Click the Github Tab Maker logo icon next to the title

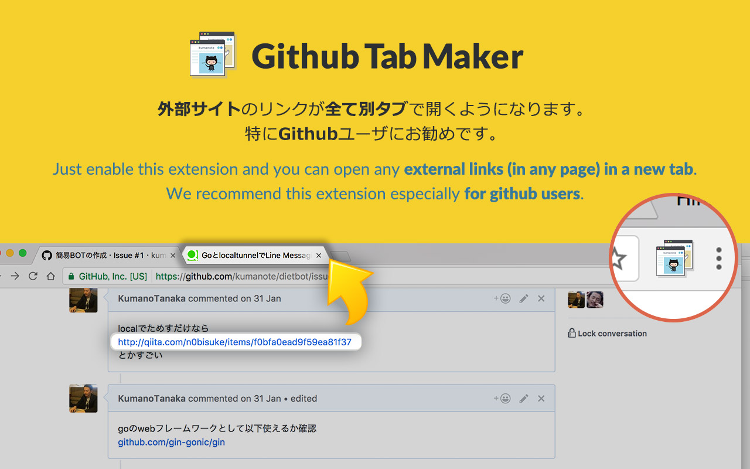(213, 55)
